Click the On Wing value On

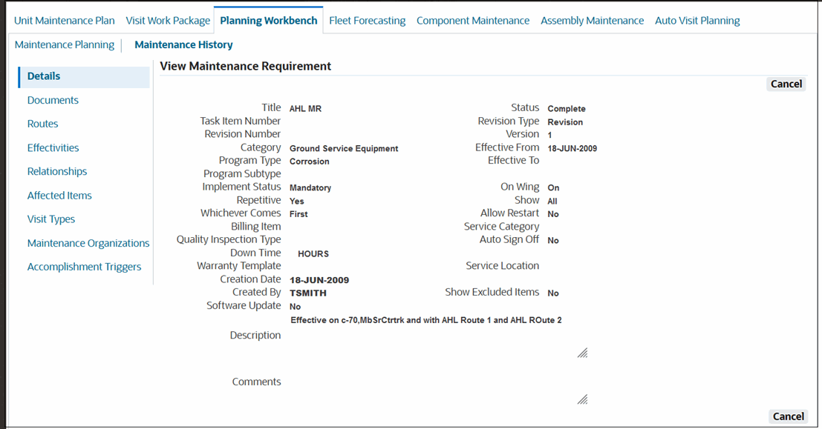(x=554, y=187)
